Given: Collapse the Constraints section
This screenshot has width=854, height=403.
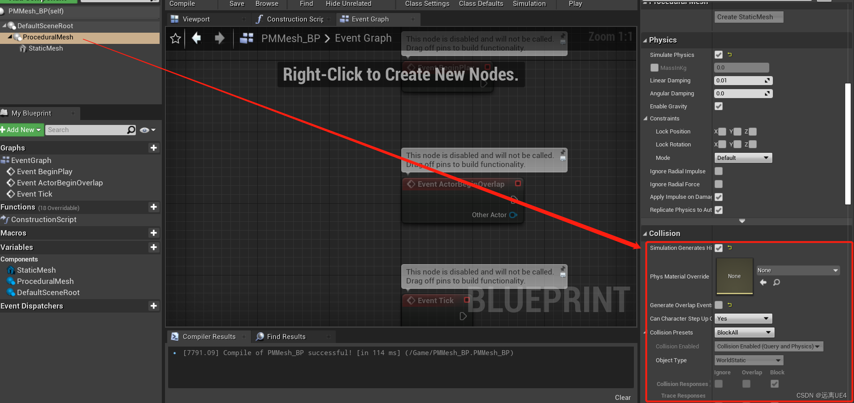Looking at the screenshot, I should coord(645,118).
